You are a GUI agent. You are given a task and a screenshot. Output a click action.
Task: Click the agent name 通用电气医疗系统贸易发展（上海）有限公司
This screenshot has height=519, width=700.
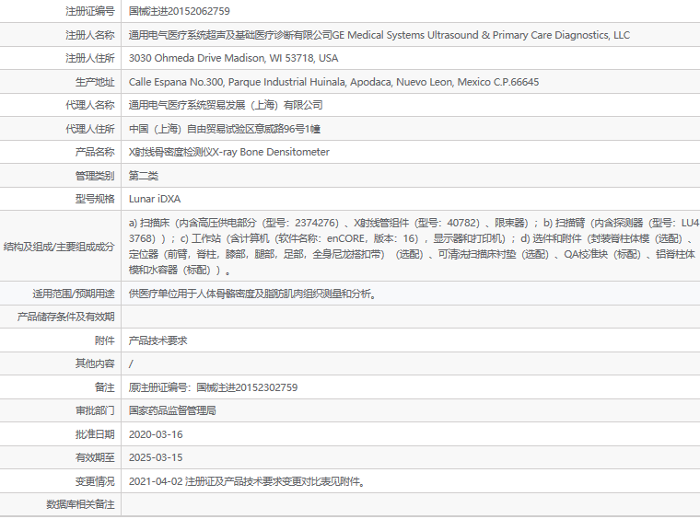tap(226, 105)
